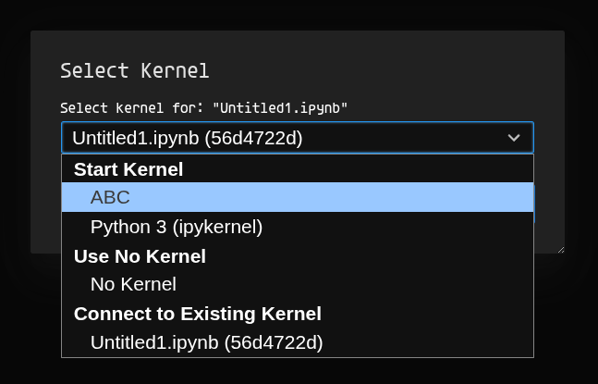Screen dimensions: 598x384
Task: Click dark backdrop above the dialog
Action: point(296,14)
